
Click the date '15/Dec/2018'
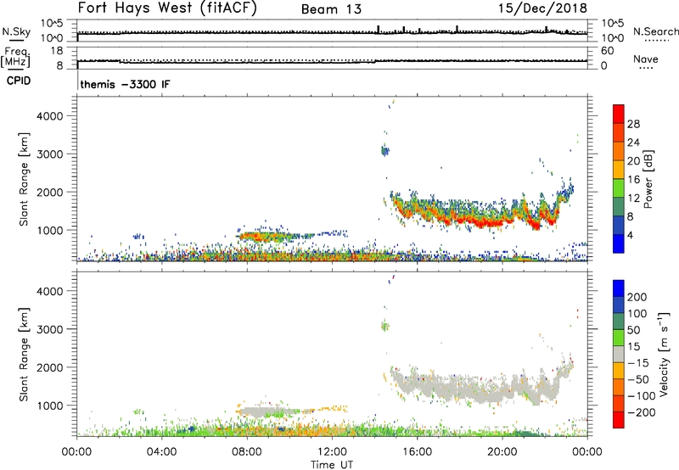click(543, 8)
